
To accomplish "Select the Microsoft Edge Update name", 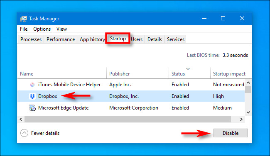I will tap(64, 108).
